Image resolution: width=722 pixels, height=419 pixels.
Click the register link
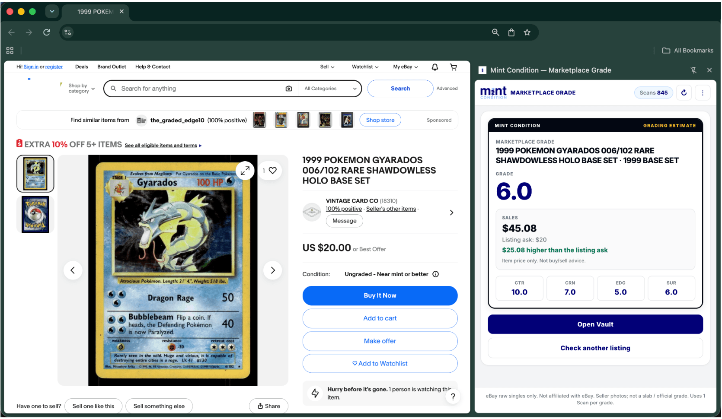click(54, 67)
